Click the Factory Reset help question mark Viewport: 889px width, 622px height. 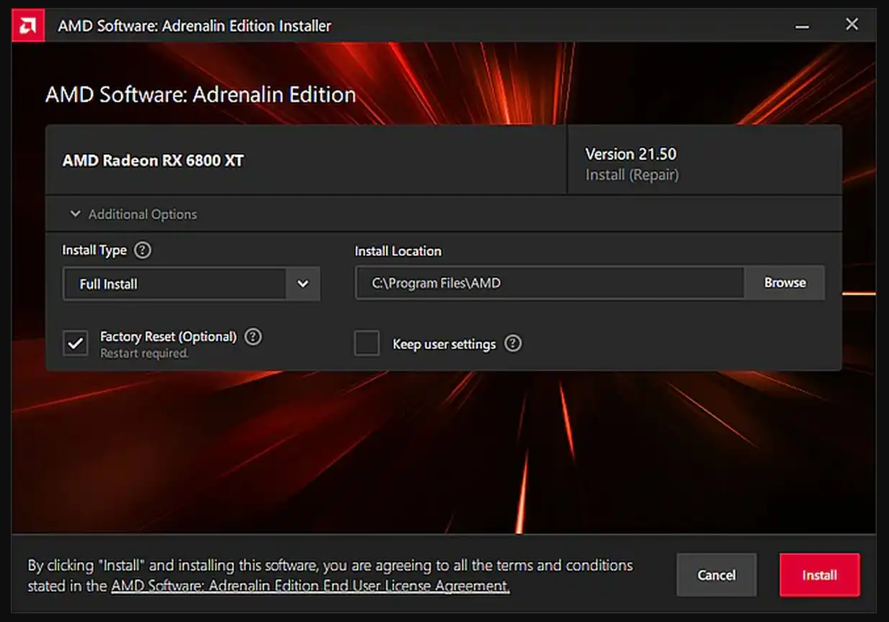pos(253,337)
